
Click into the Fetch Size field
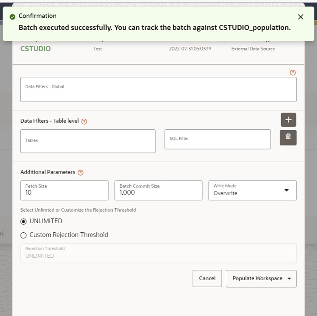pyautogui.click(x=64, y=190)
